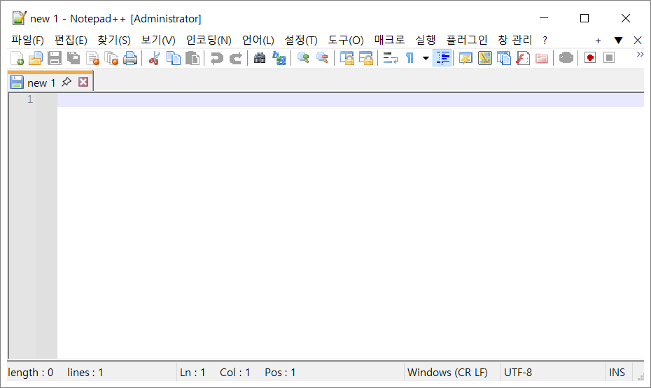Image resolution: width=651 pixels, height=388 pixels.
Task: Expand hidden toolbar items via chevron
Action: 640,55
